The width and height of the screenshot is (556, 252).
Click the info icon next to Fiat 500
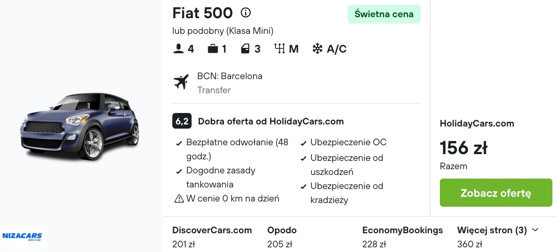tap(245, 13)
